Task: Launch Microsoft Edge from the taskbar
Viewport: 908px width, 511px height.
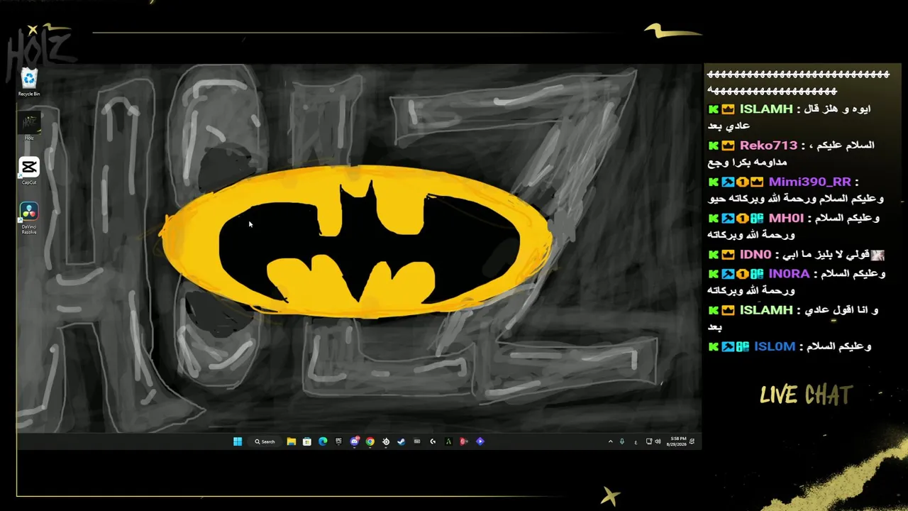Action: [323, 441]
